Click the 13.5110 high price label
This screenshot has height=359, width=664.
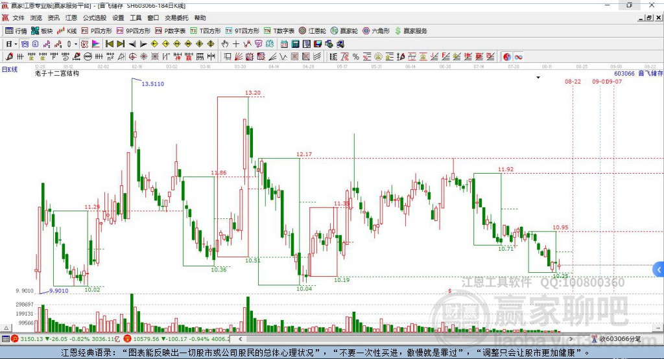152,84
